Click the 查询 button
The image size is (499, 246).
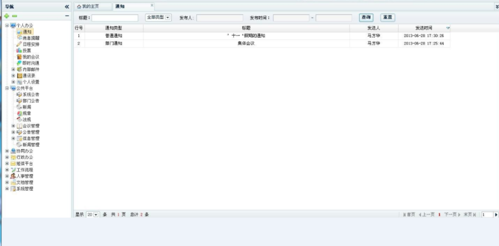click(366, 18)
